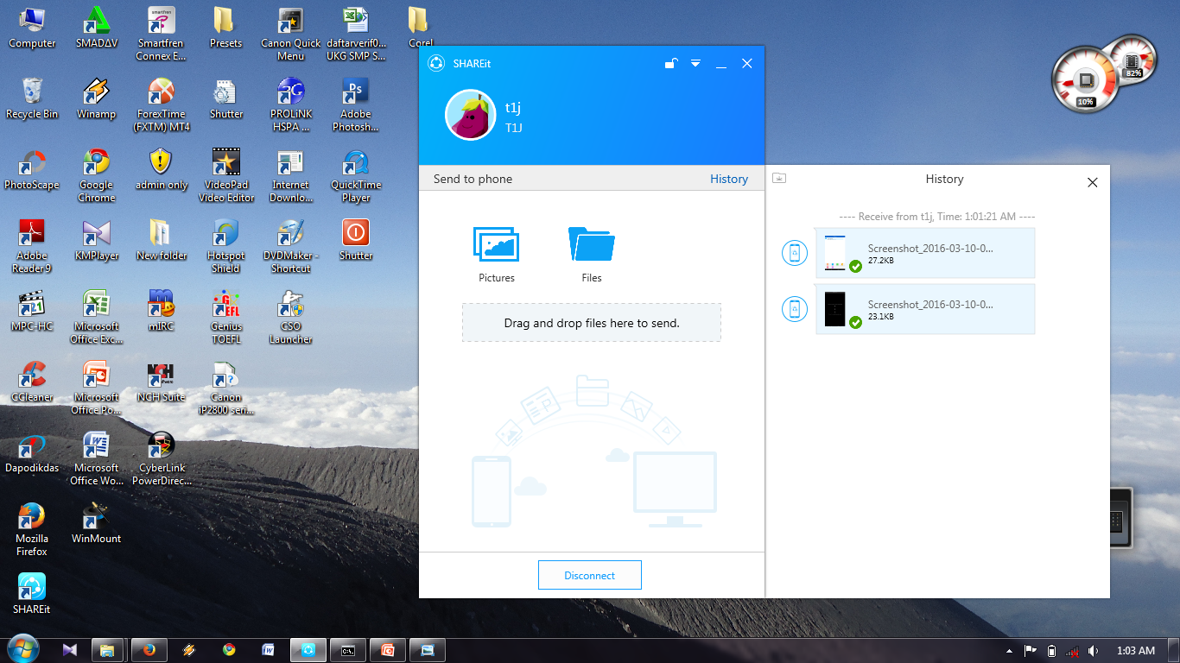Select the Recycle Bin icon

tap(32, 98)
